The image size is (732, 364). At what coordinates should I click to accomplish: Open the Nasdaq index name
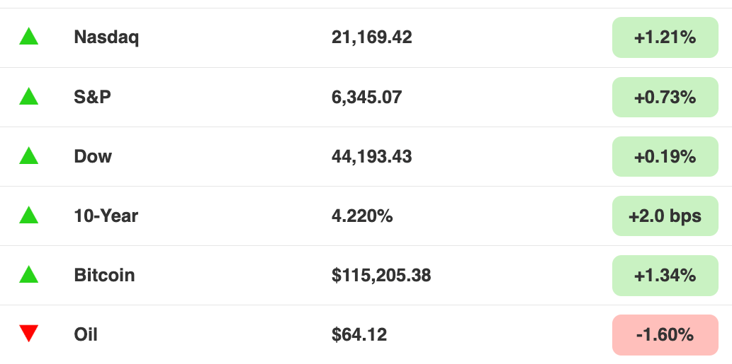click(x=106, y=37)
